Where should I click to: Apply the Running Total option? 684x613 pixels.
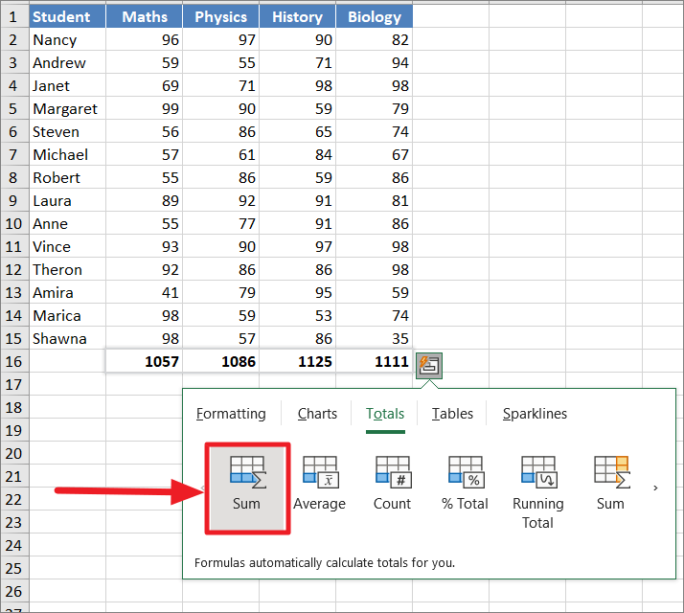[x=537, y=492]
